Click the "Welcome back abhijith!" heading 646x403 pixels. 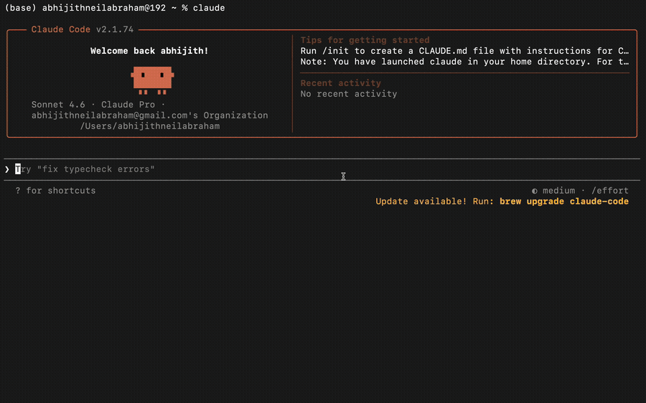[x=149, y=51]
